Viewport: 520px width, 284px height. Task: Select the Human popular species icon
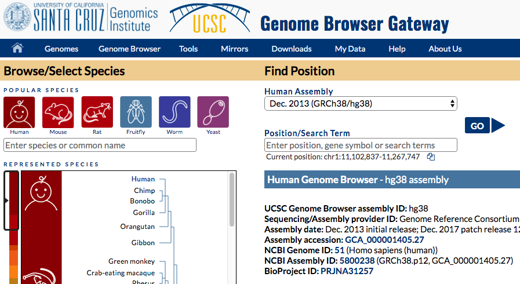tap(19, 112)
